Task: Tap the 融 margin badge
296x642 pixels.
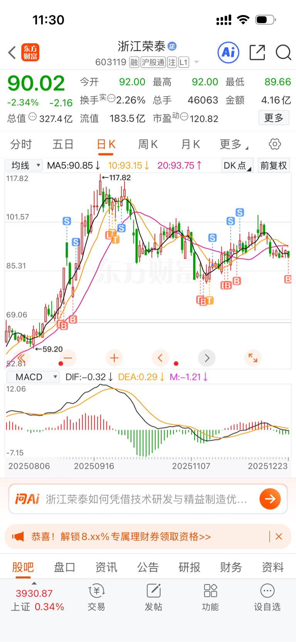Action: pyautogui.click(x=134, y=62)
